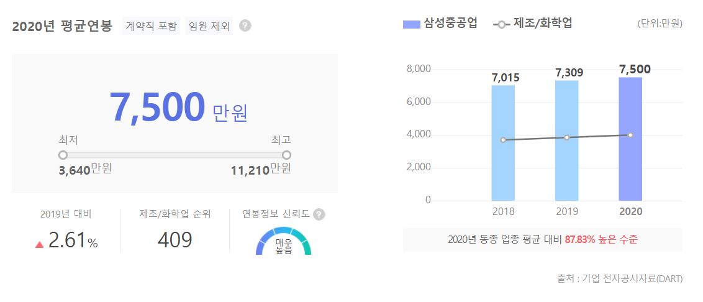Click the 7,500 만원 average salary figure

click(x=178, y=108)
